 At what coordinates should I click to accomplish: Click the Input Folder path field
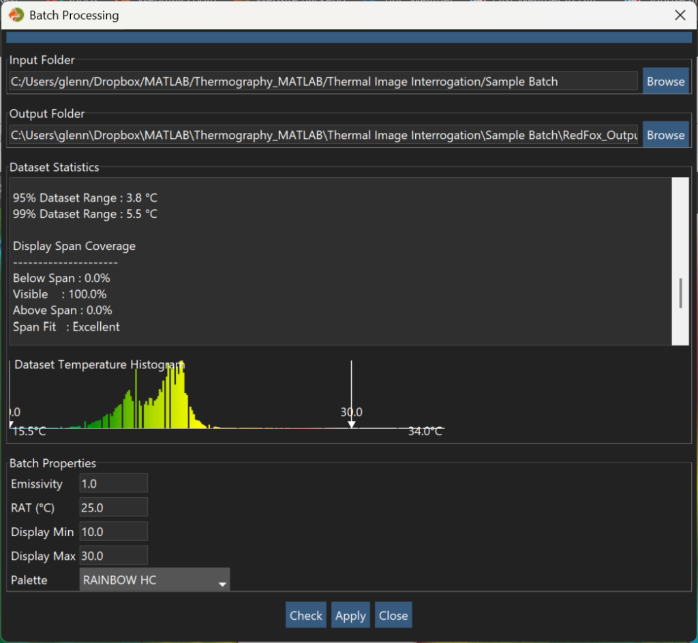point(324,81)
